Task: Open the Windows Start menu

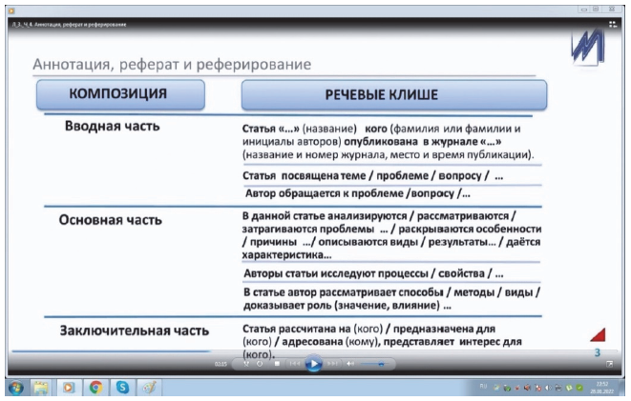Action: click(16, 388)
